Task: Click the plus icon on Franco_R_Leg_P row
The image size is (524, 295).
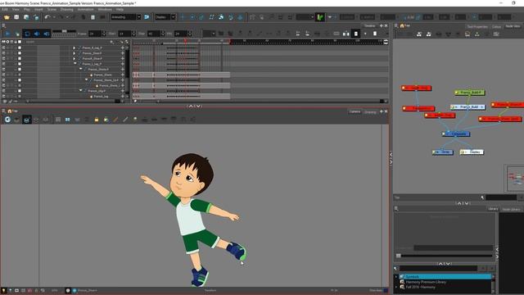Action: 122,48
